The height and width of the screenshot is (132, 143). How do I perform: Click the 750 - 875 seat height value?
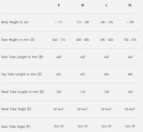(x=130, y=40)
